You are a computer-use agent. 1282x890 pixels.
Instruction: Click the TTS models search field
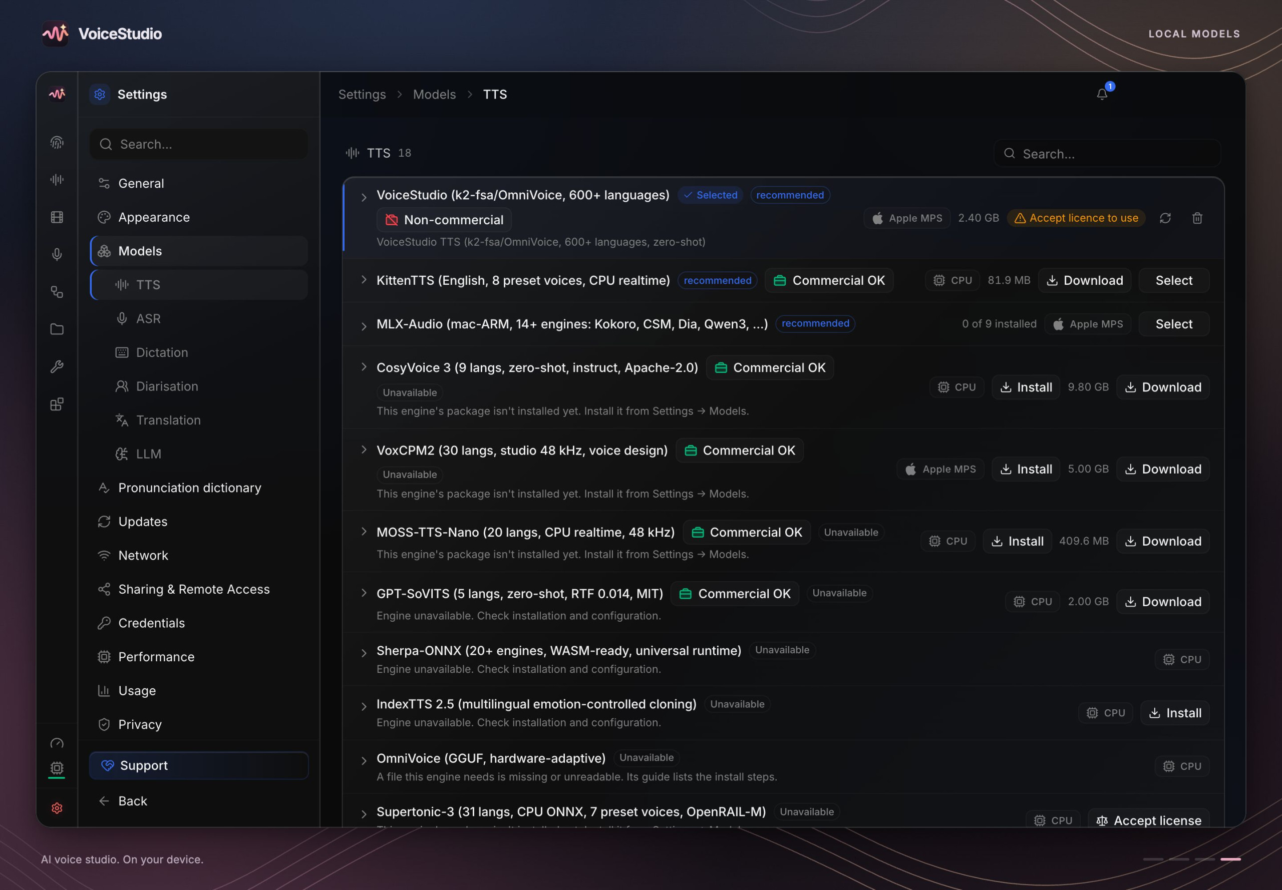(x=1107, y=153)
